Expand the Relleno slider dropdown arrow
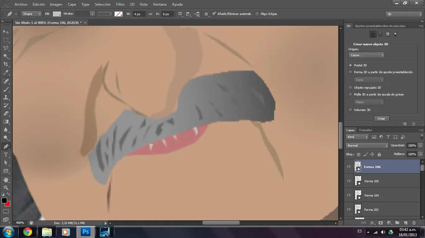The height and width of the screenshot is (238, 425). point(421,154)
